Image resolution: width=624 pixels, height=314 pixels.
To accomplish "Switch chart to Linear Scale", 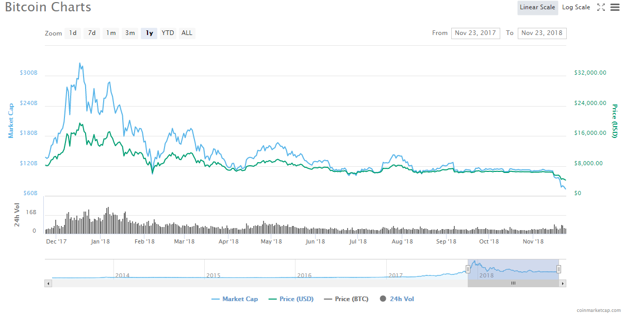I will click(x=537, y=7).
